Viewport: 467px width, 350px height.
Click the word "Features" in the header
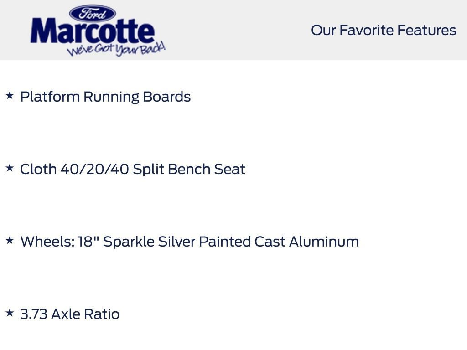pyautogui.click(x=426, y=31)
